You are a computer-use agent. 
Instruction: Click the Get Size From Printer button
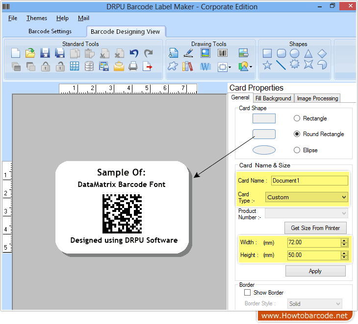tap(315, 228)
